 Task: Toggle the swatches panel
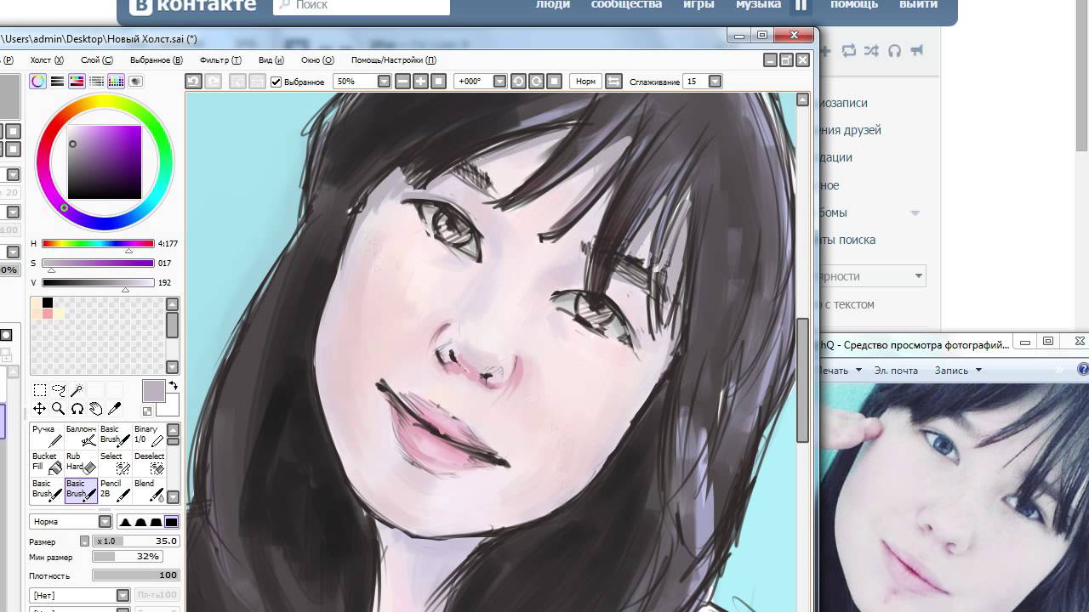116,82
